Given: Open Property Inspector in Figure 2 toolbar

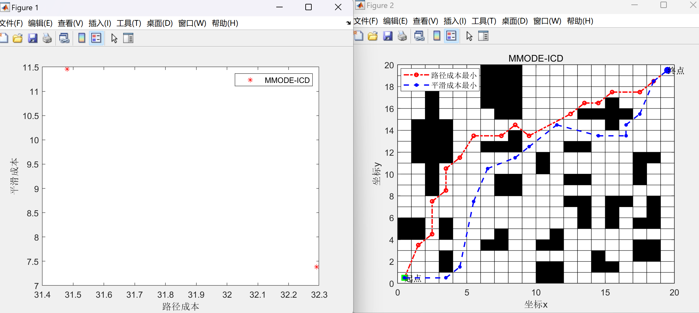Looking at the screenshot, I should coord(483,36).
